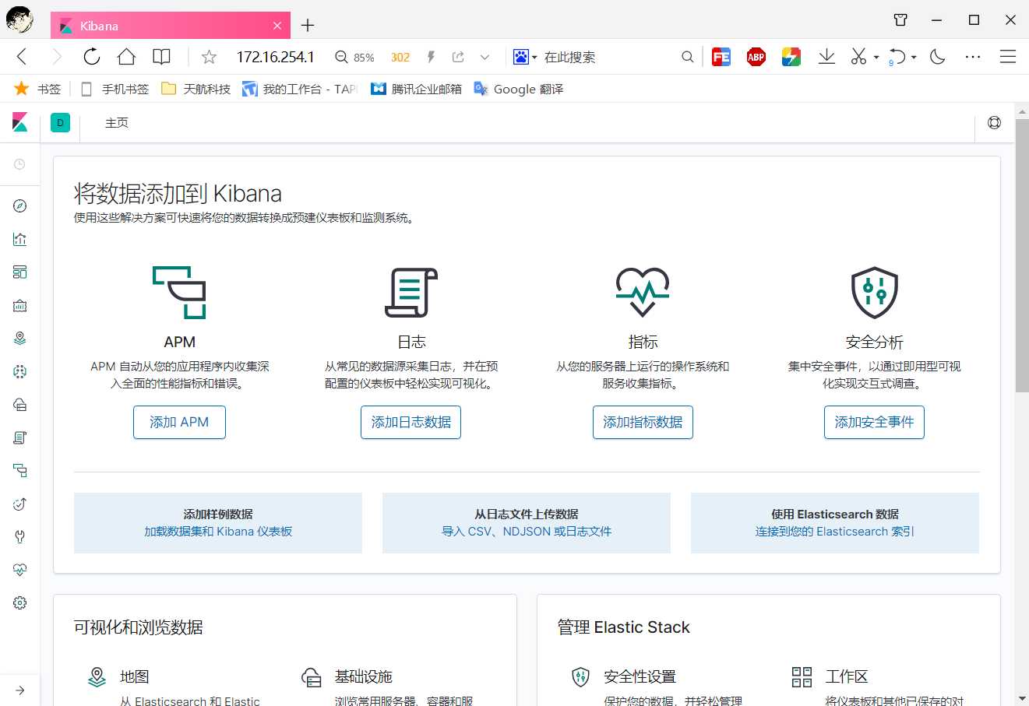Open the browser skin shirt icon
This screenshot has height=706, width=1029.
click(x=900, y=20)
